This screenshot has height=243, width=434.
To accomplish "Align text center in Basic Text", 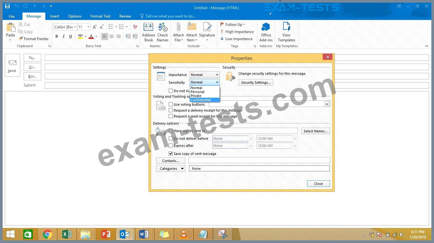I will point(112,36).
